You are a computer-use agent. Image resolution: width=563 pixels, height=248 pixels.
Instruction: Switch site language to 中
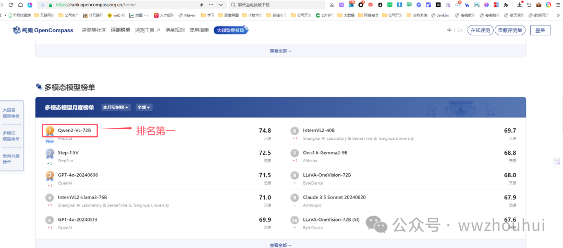pos(449,30)
